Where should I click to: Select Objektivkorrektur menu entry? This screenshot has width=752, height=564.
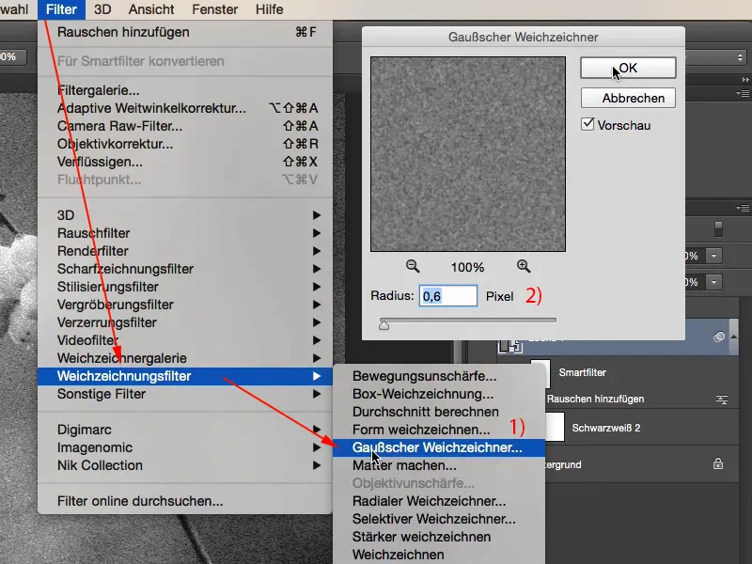tap(184, 144)
